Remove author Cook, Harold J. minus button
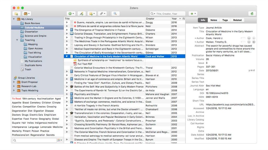 [249, 38]
